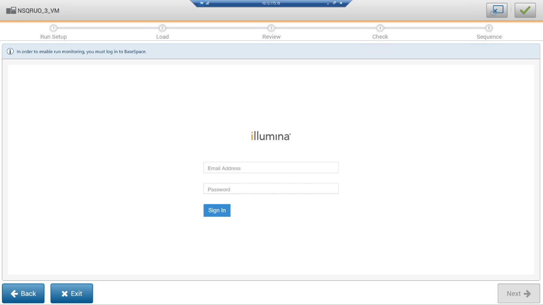Click into the Password field
Viewport: 543px width, 305px height.
[271, 189]
